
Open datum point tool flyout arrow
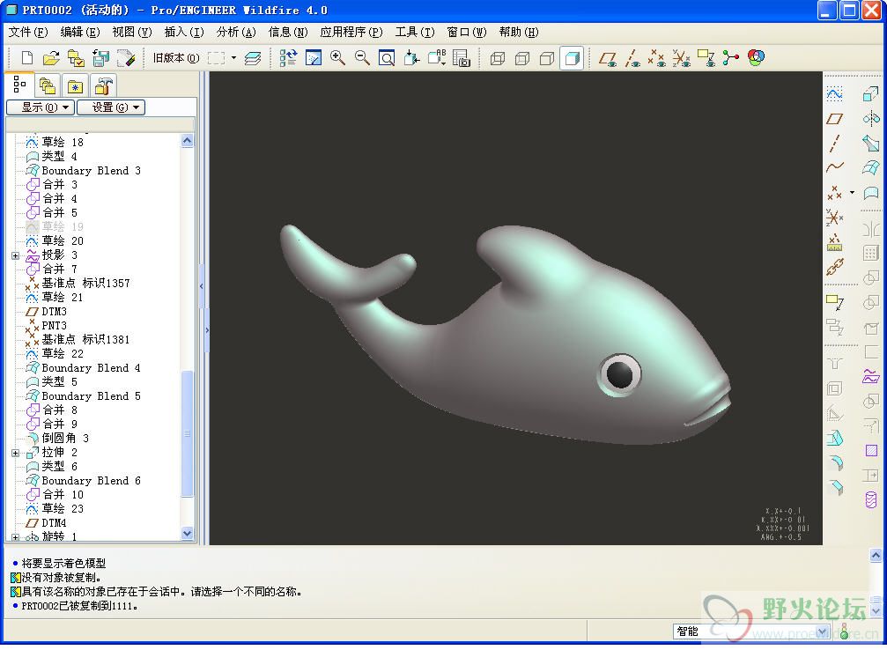tap(852, 192)
